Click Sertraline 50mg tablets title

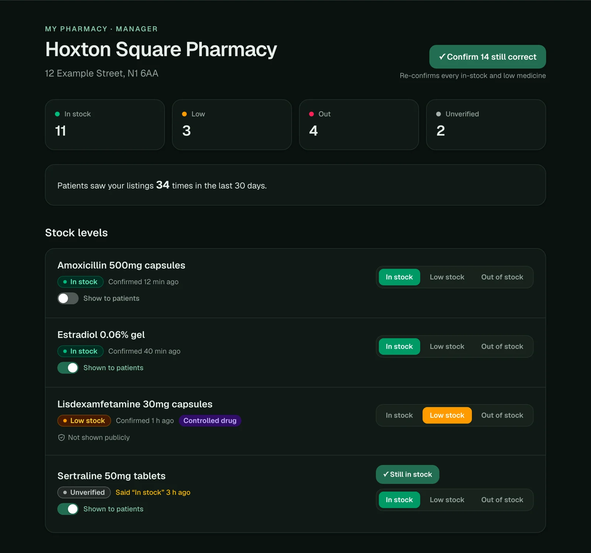[112, 476]
